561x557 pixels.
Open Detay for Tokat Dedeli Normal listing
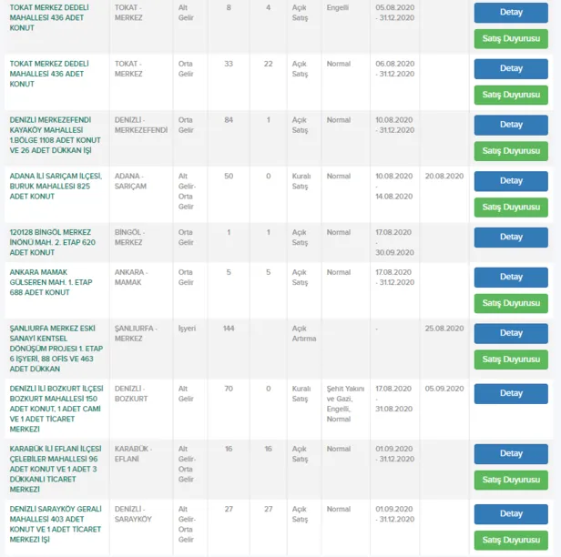[x=511, y=68]
